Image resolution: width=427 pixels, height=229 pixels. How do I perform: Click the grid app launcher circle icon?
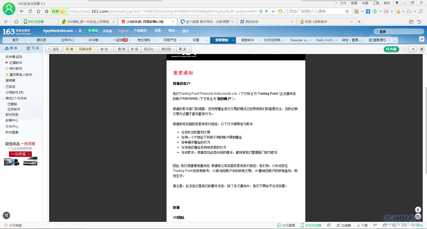[x=6, y=215]
